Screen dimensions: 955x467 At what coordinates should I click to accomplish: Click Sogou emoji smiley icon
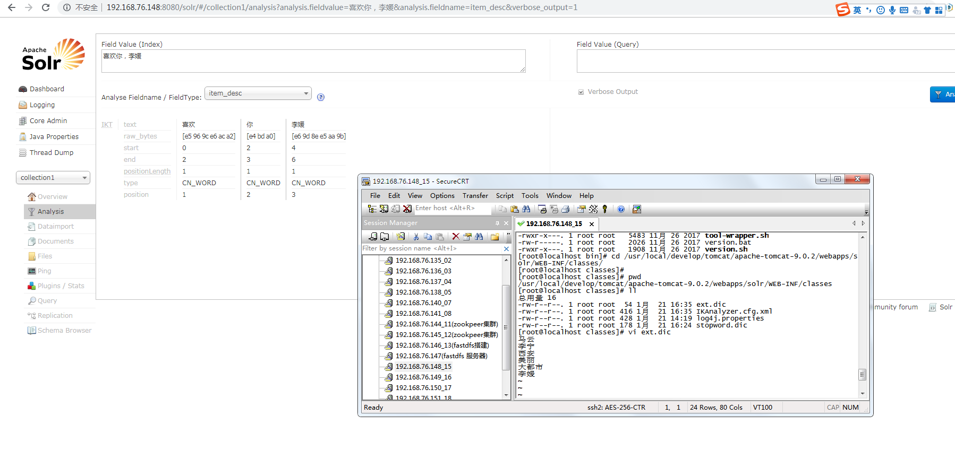(881, 10)
